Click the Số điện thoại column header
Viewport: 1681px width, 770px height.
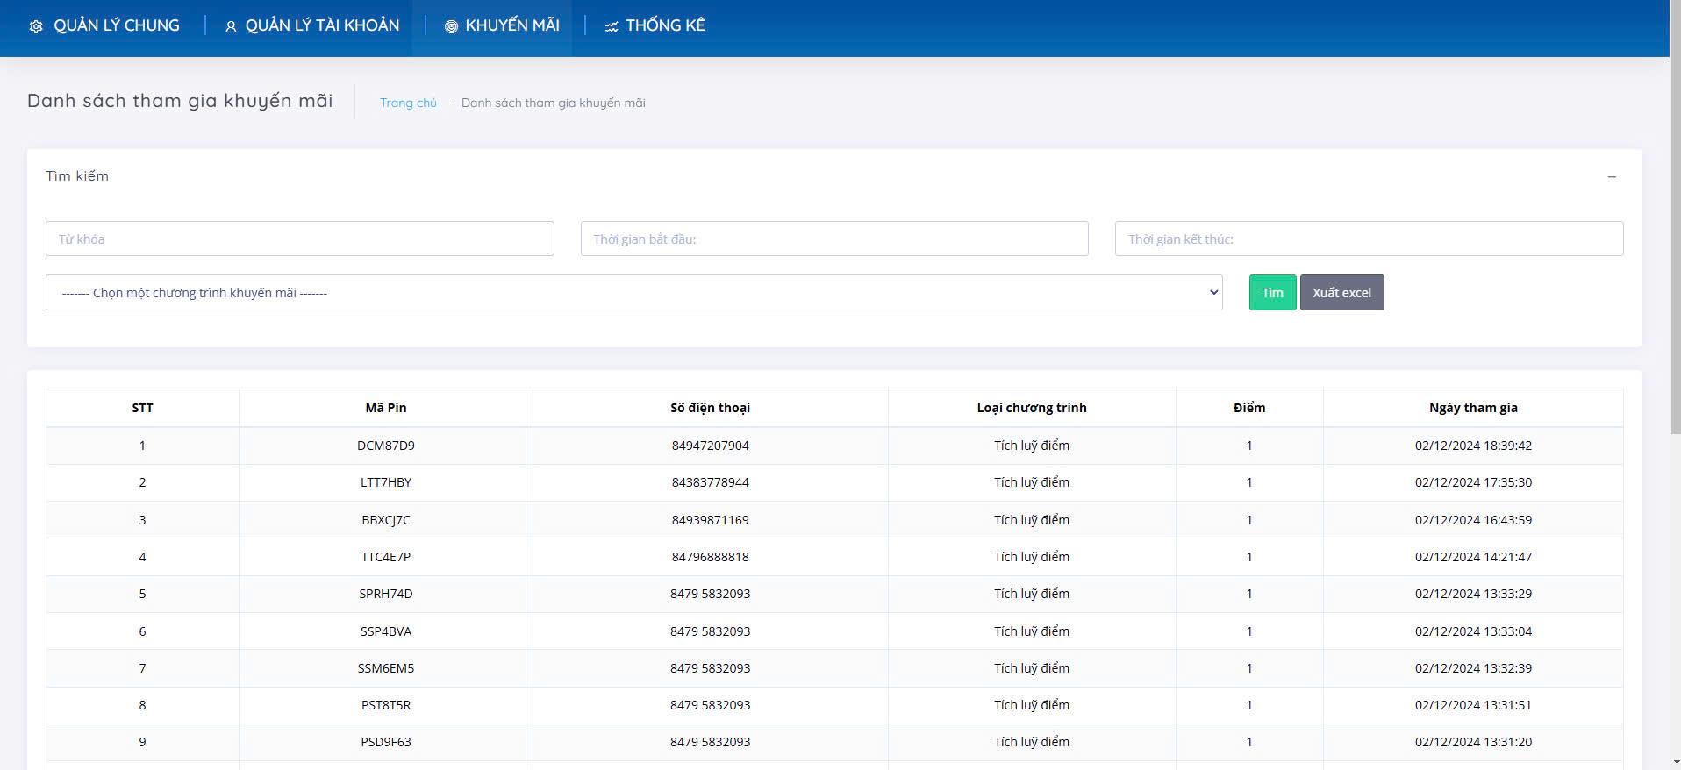tap(711, 408)
